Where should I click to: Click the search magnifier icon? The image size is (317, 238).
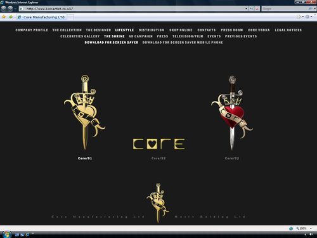pyautogui.click(x=310, y=9)
